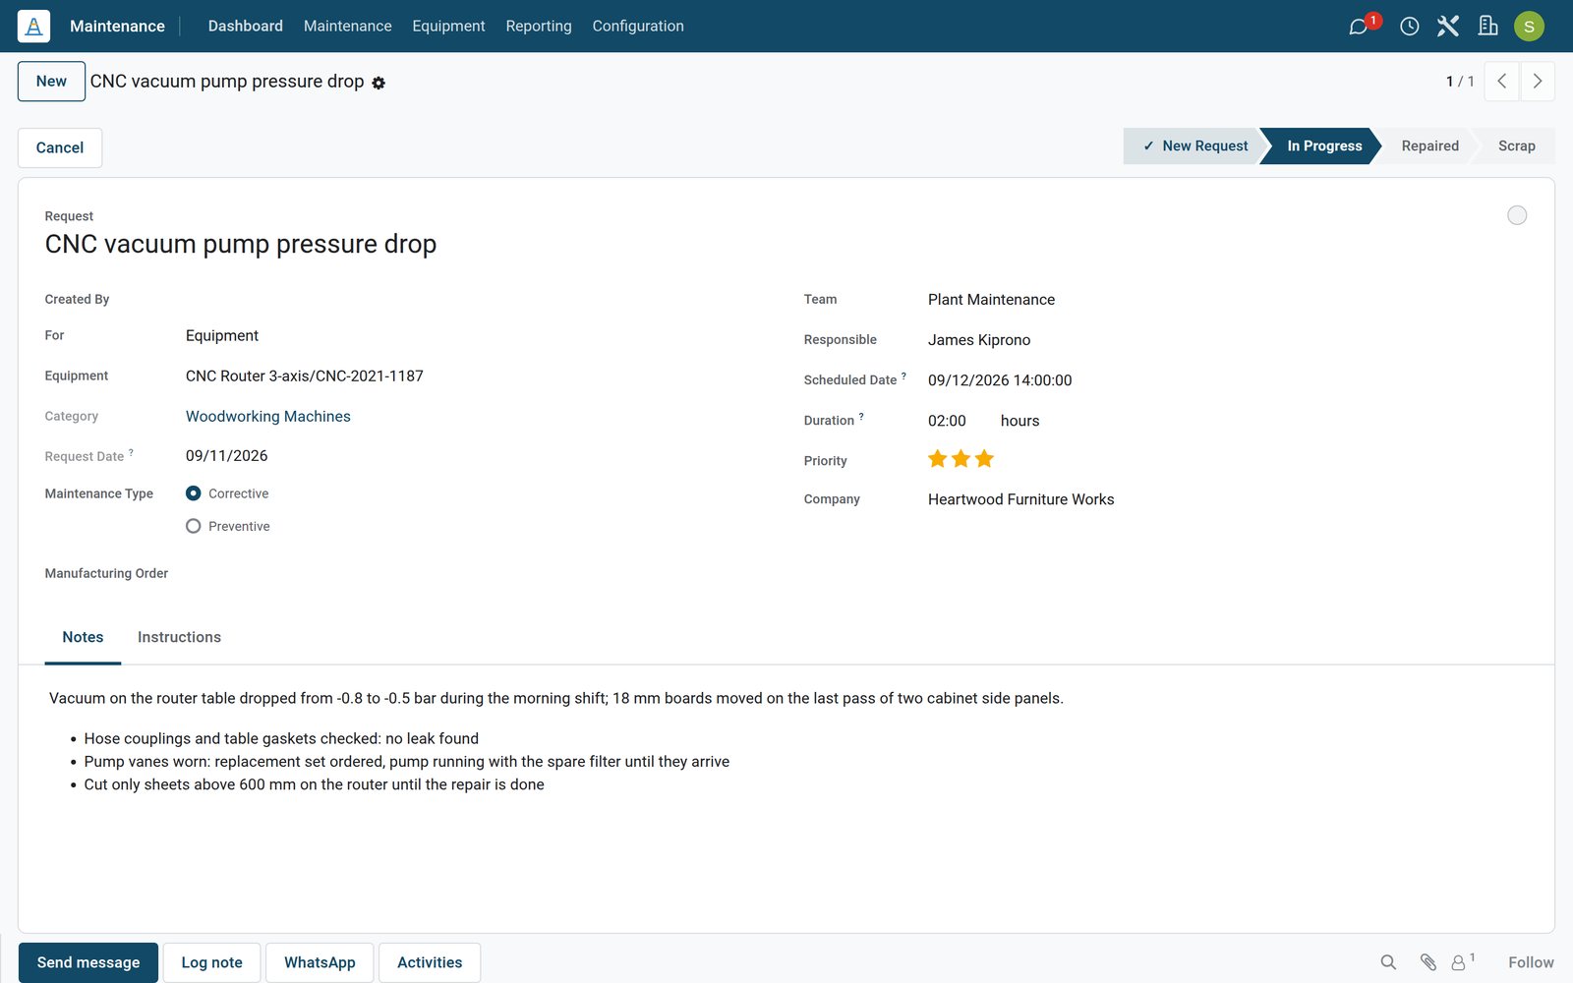Click the WhatsApp button

(x=320, y=962)
